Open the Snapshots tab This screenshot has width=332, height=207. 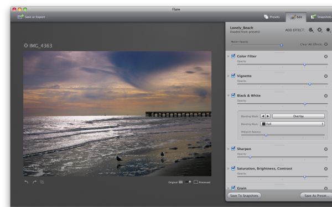[321, 17]
